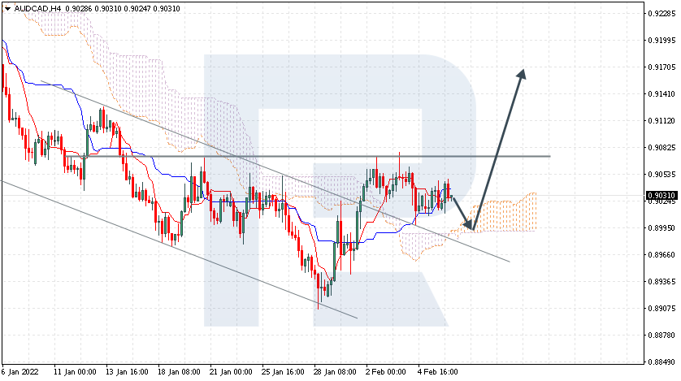Click price axis value 0.91410
This screenshot has width=681, height=381.
click(x=661, y=93)
